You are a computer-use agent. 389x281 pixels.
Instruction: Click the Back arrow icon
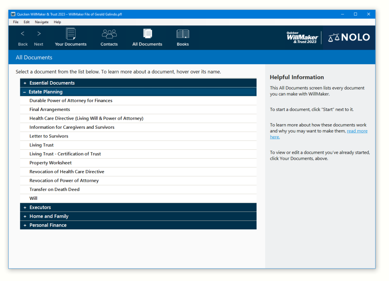tap(23, 34)
